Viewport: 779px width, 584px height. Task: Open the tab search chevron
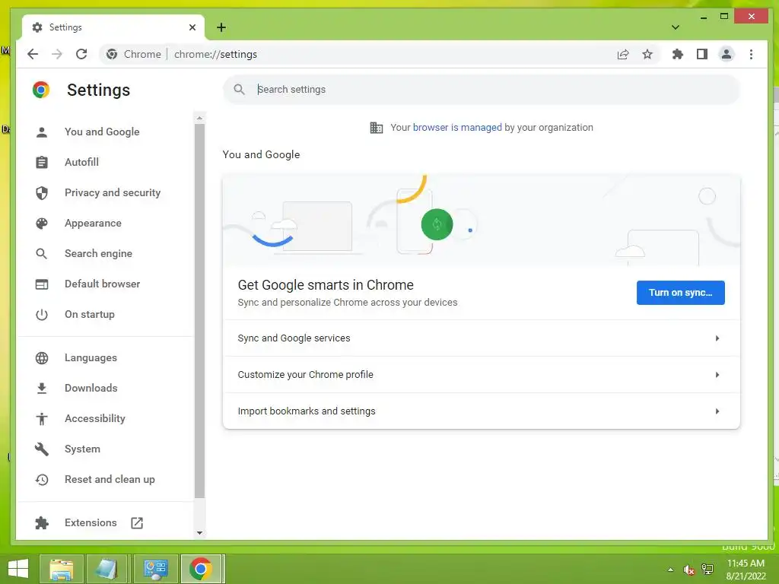tap(676, 27)
